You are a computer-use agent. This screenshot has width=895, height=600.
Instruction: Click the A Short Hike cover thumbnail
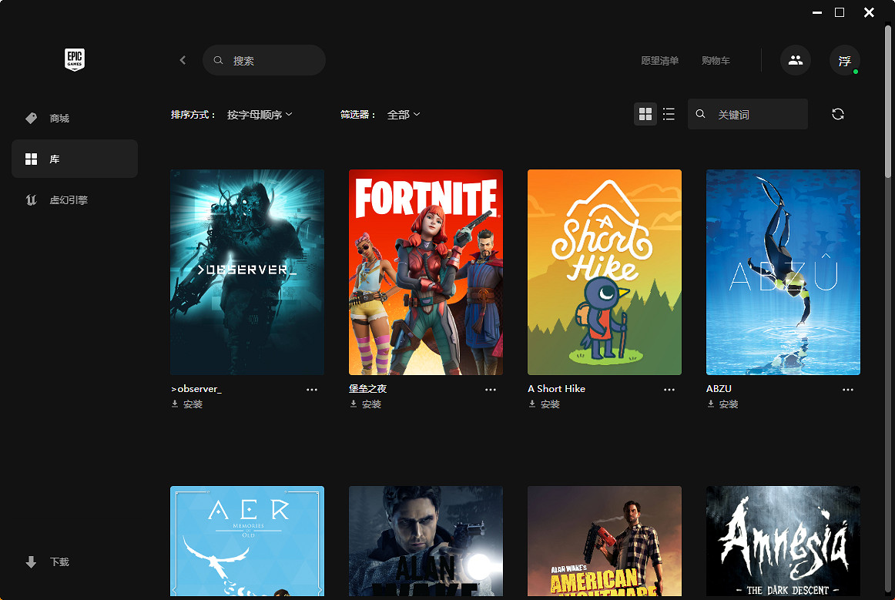click(x=604, y=272)
